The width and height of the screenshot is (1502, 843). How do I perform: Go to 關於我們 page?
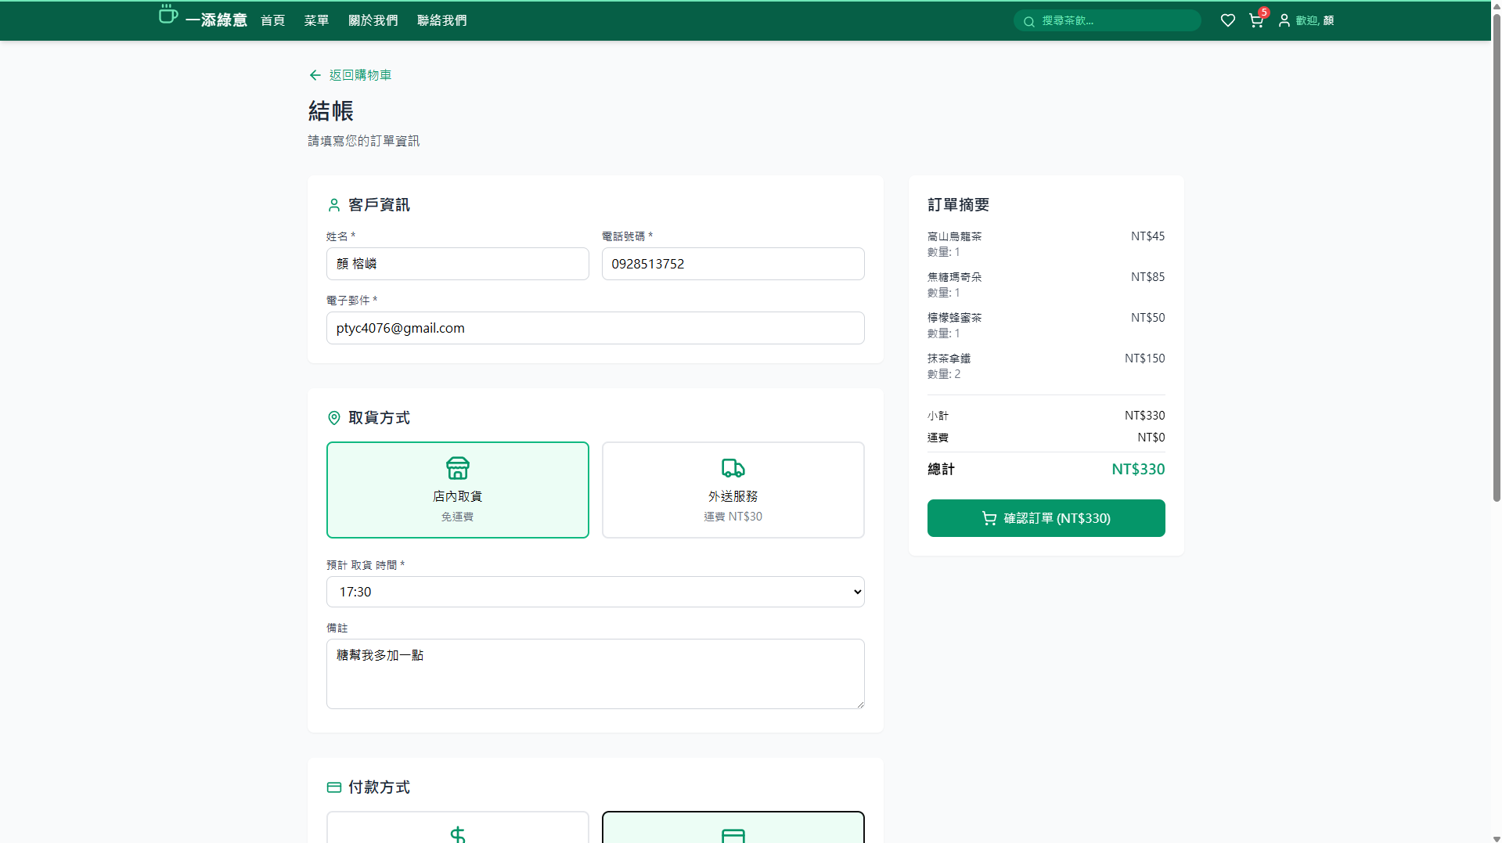pyautogui.click(x=373, y=20)
